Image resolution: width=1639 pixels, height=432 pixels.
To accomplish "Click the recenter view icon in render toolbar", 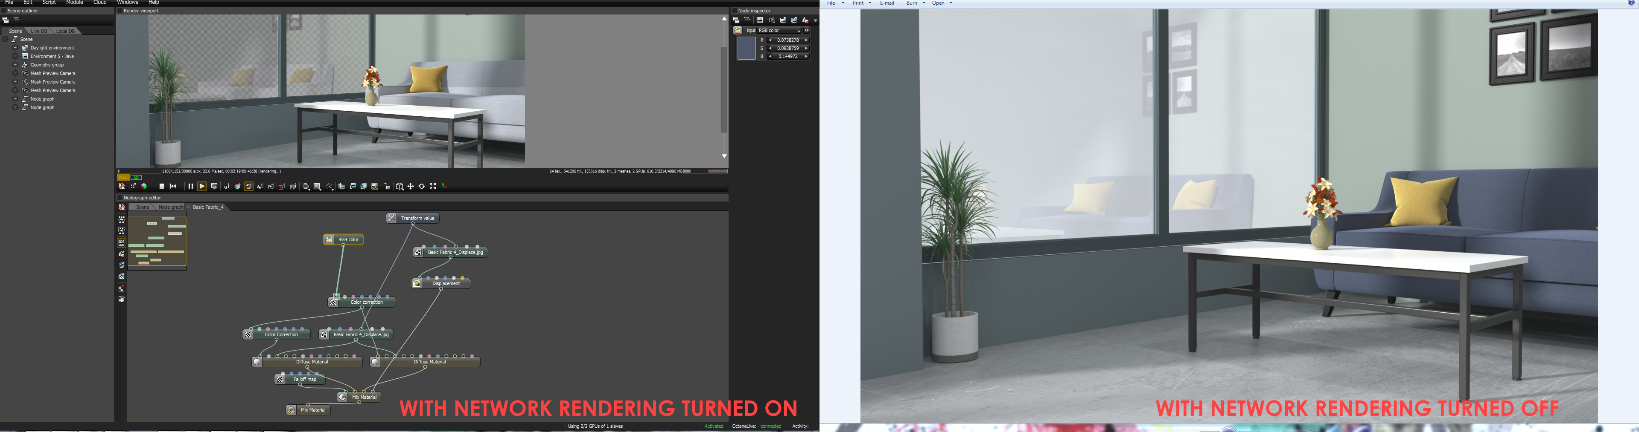I will point(122,186).
